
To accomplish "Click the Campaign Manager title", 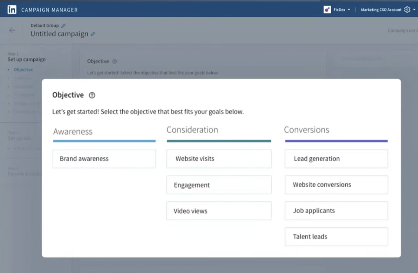I will [x=50, y=10].
